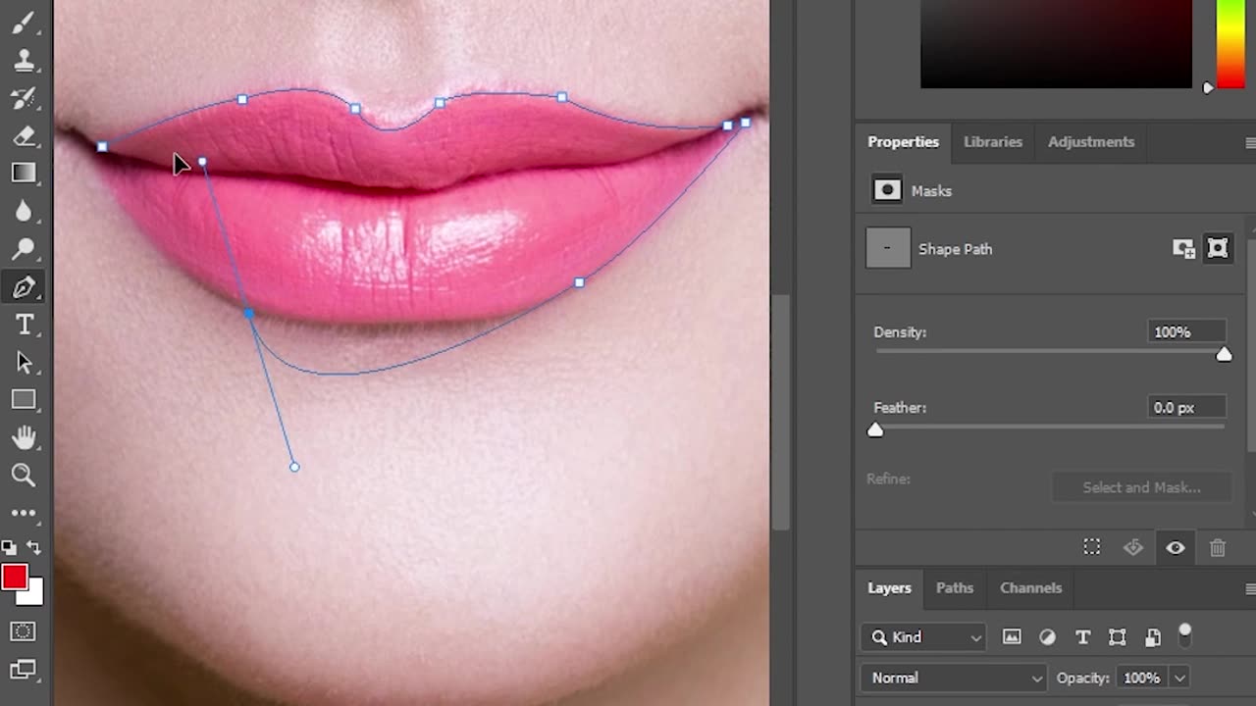Image resolution: width=1256 pixels, height=706 pixels.
Task: Click the vertical hue spectrum strip
Action: point(1230,44)
